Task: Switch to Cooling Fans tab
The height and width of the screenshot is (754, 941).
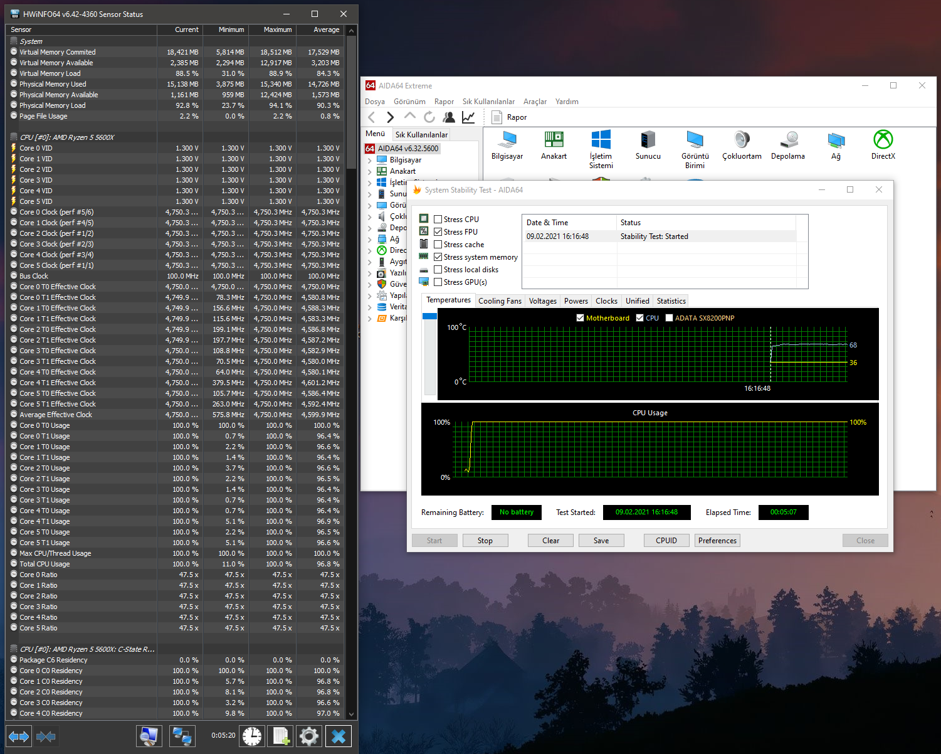Action: pyautogui.click(x=500, y=301)
